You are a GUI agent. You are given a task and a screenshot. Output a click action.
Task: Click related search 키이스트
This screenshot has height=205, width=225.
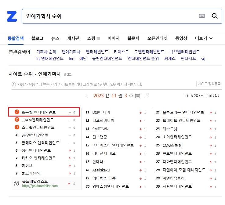121,52
